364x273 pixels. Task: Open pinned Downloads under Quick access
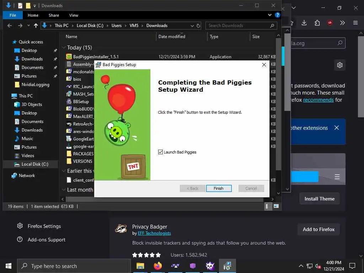[32, 59]
